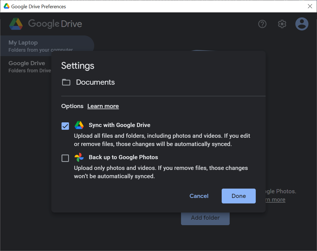Screen dimensions: 317x251
Task: Click the Add folder button behind the dialog
Action: pos(205,219)
